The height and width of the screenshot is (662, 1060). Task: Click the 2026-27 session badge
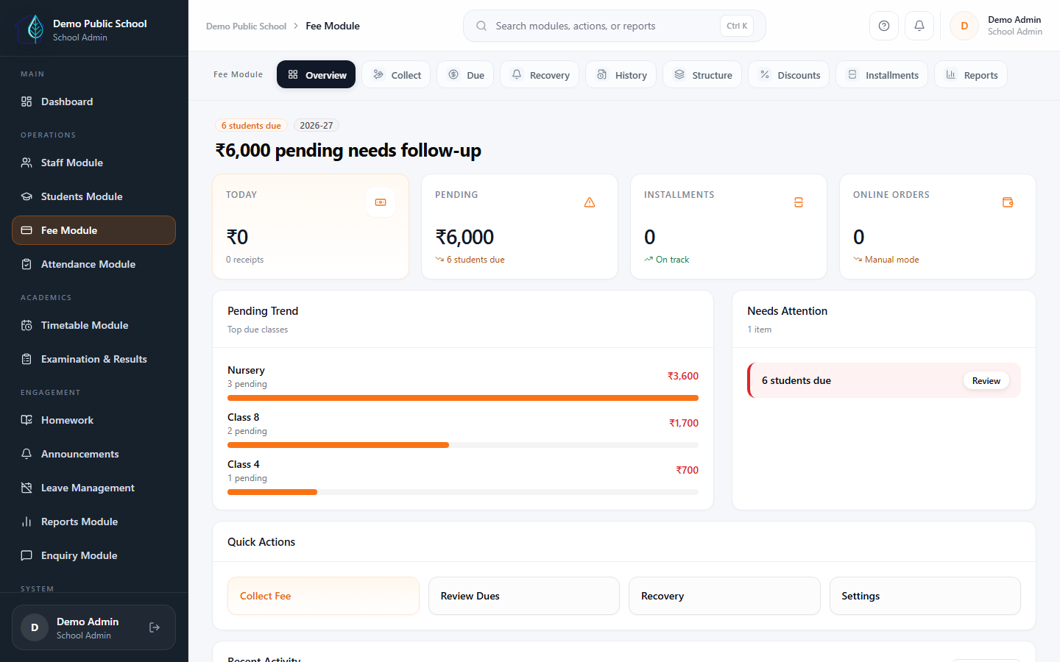click(317, 126)
